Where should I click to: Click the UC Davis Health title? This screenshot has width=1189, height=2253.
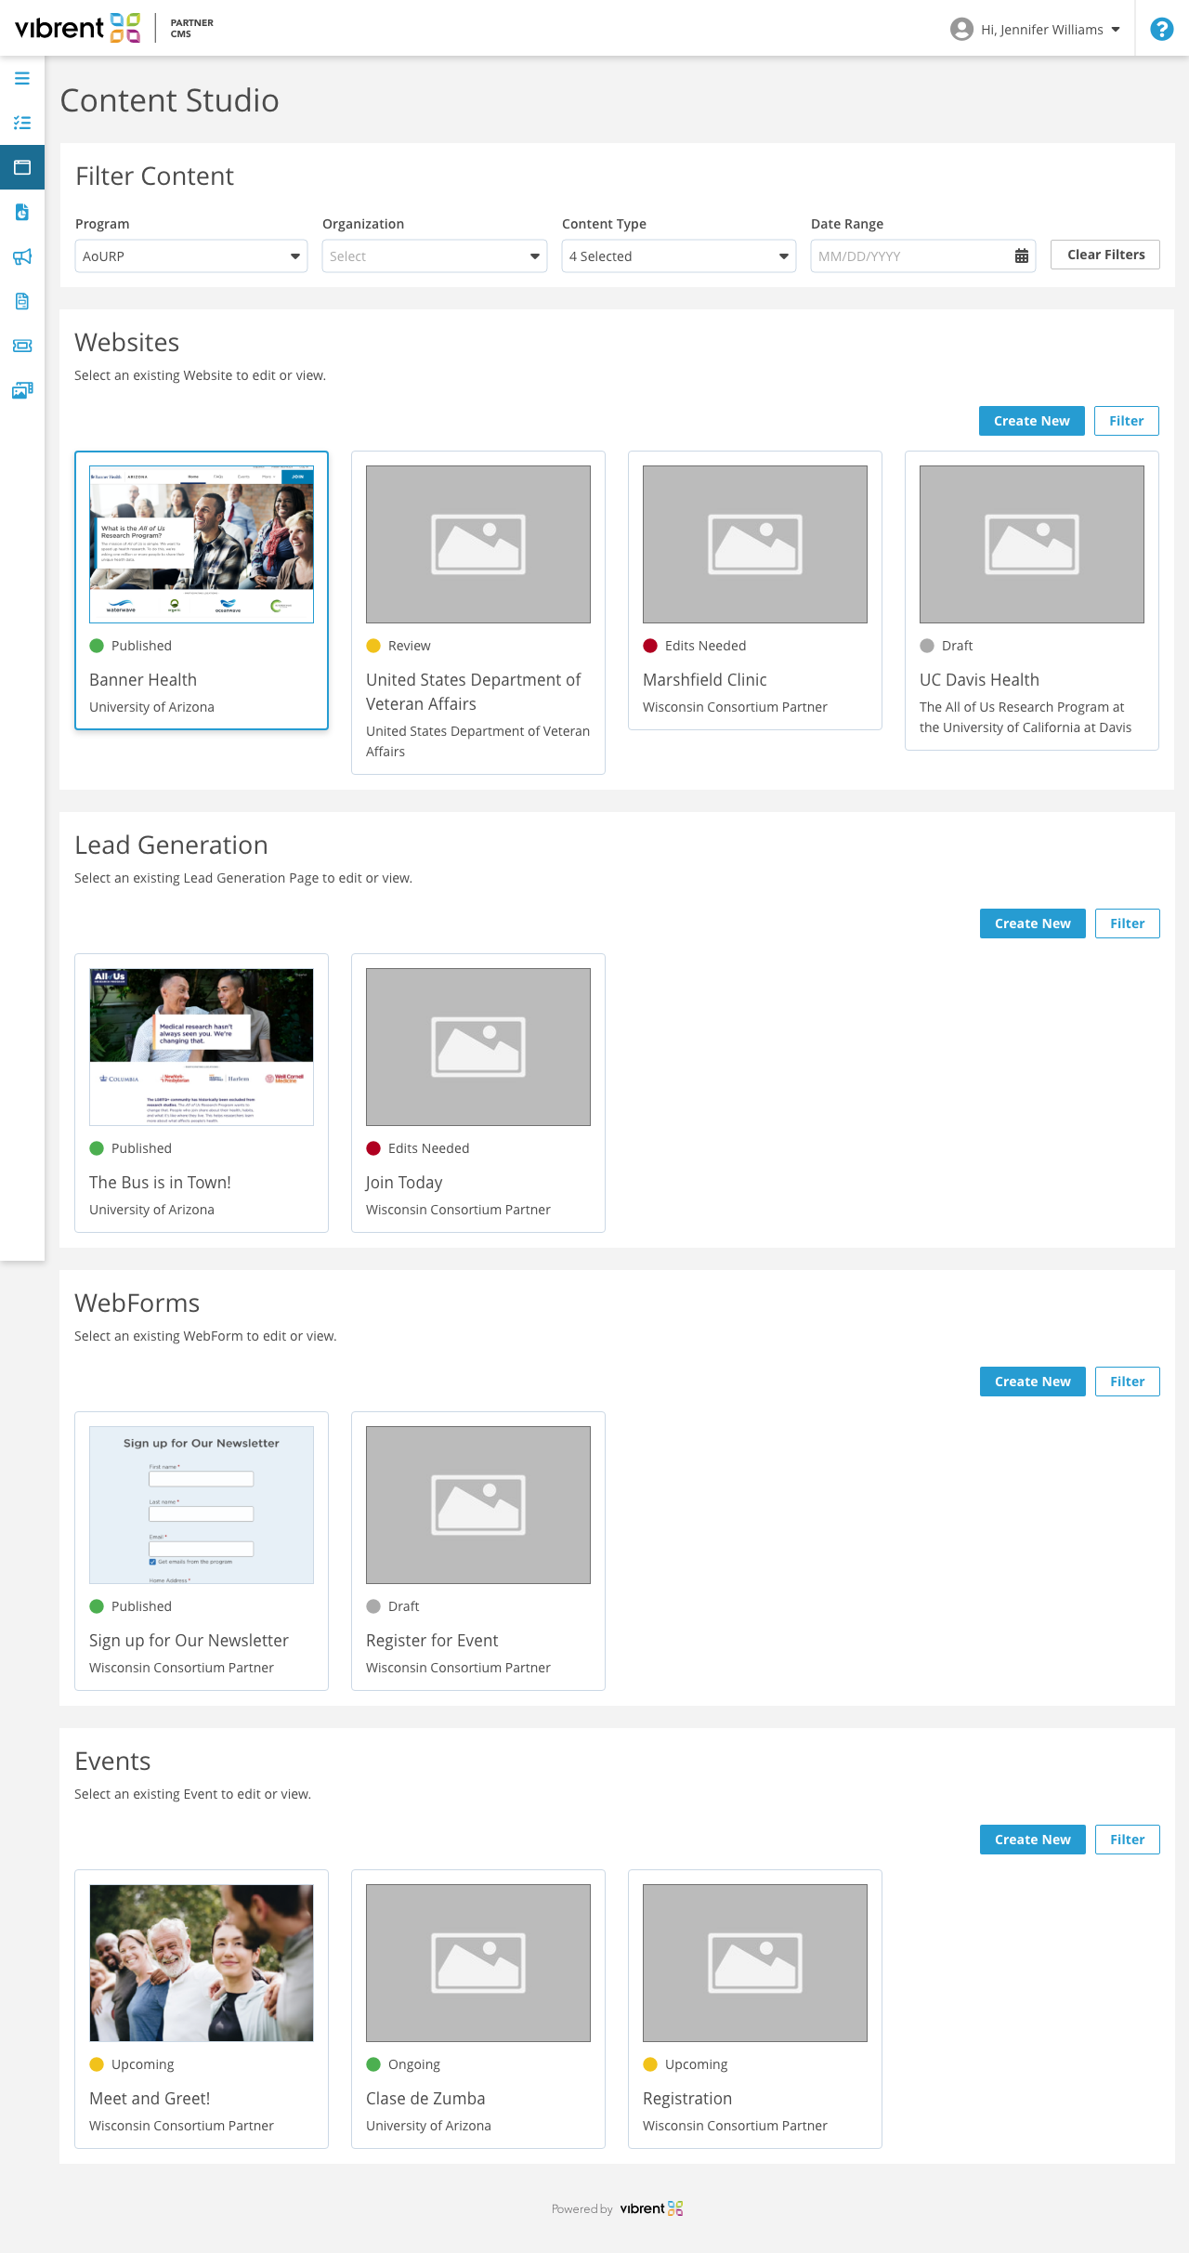point(979,680)
